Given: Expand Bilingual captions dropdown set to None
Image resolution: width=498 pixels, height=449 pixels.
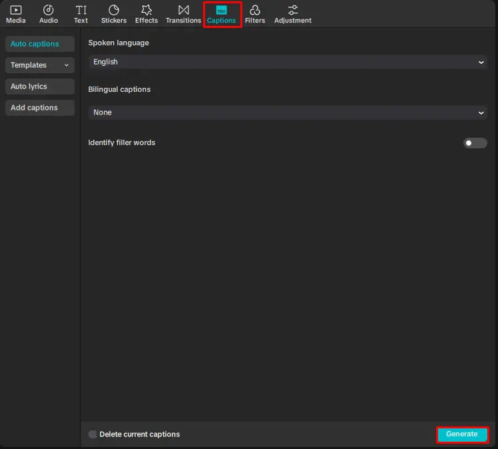Looking at the screenshot, I should pyautogui.click(x=288, y=112).
